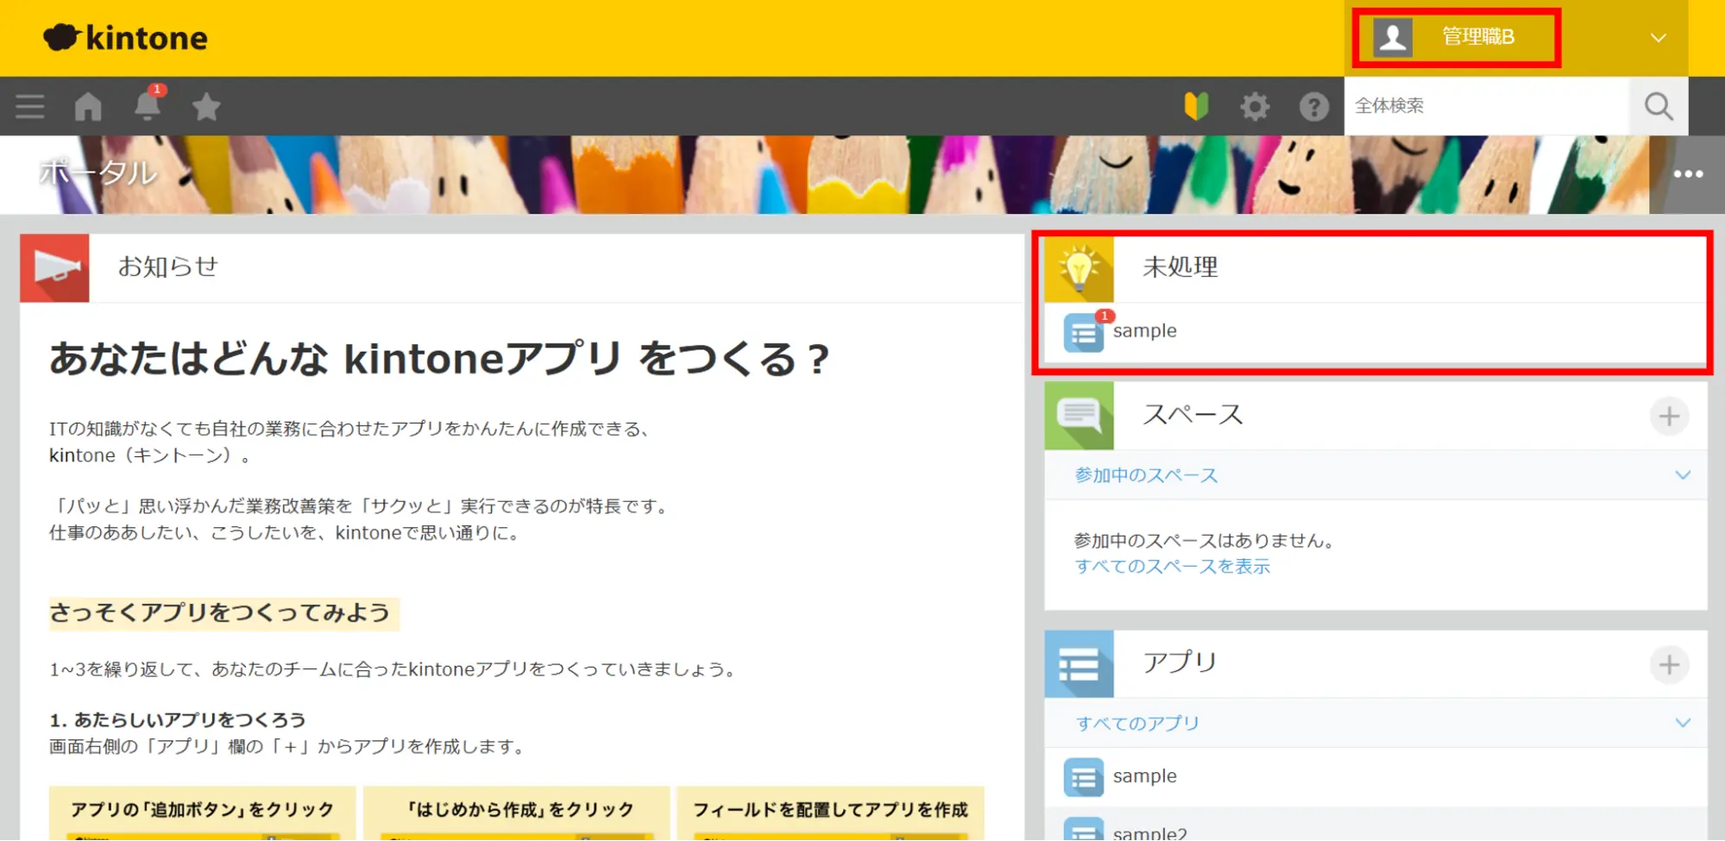
Task: Open sample app in アプリ list
Action: pyautogui.click(x=1144, y=776)
